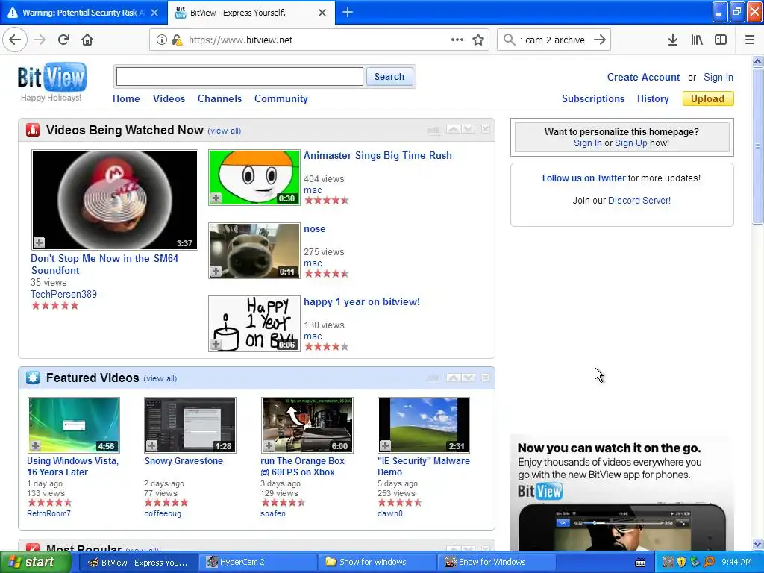Move Featured Videos module up
Screen dimensions: 764x573
[x=453, y=378]
